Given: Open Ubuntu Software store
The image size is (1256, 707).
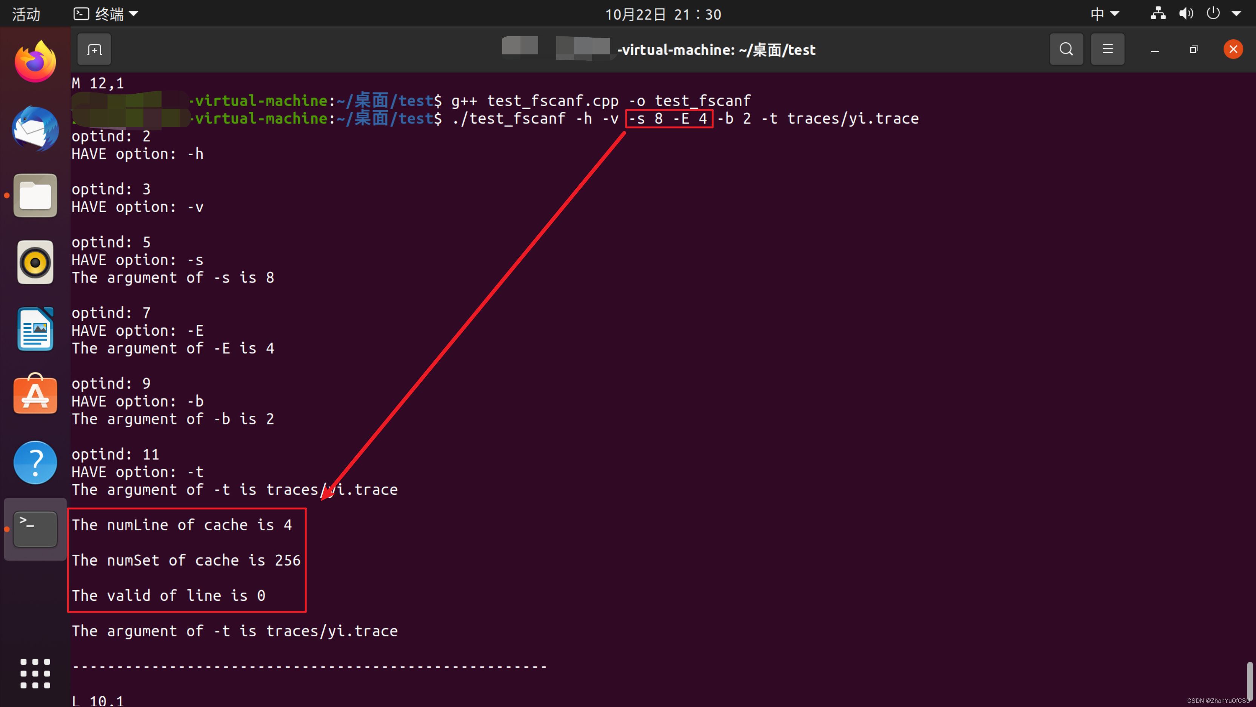Looking at the screenshot, I should point(35,395).
